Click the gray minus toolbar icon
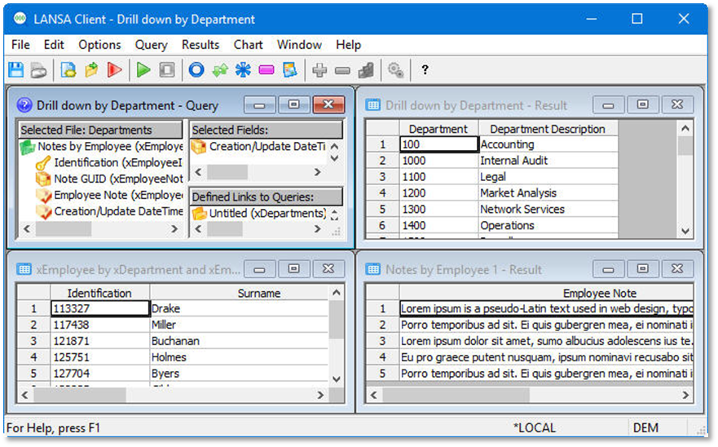Screen dimensions: 718x447 point(342,70)
